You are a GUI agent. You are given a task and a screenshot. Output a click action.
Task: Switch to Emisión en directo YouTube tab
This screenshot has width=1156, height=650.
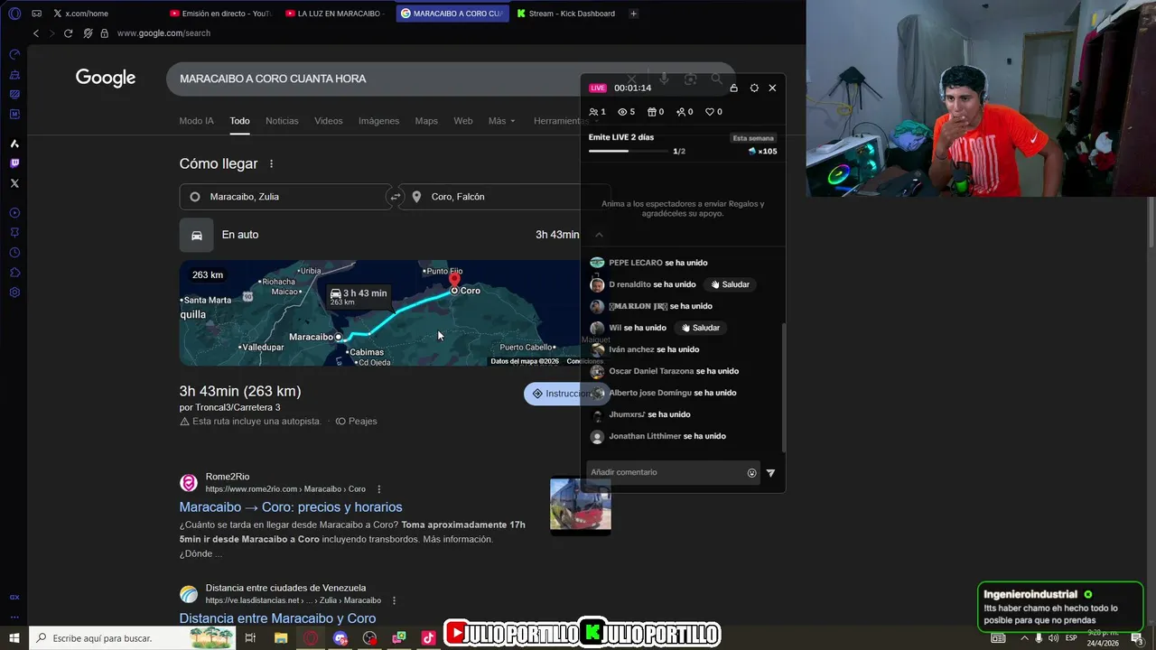(x=219, y=14)
